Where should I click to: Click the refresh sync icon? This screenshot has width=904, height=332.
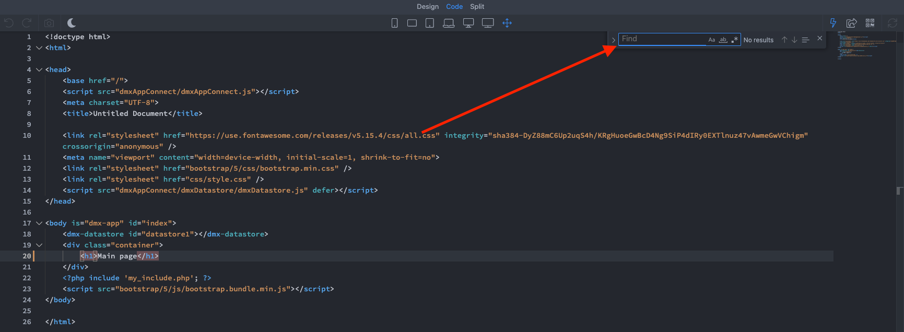[893, 23]
